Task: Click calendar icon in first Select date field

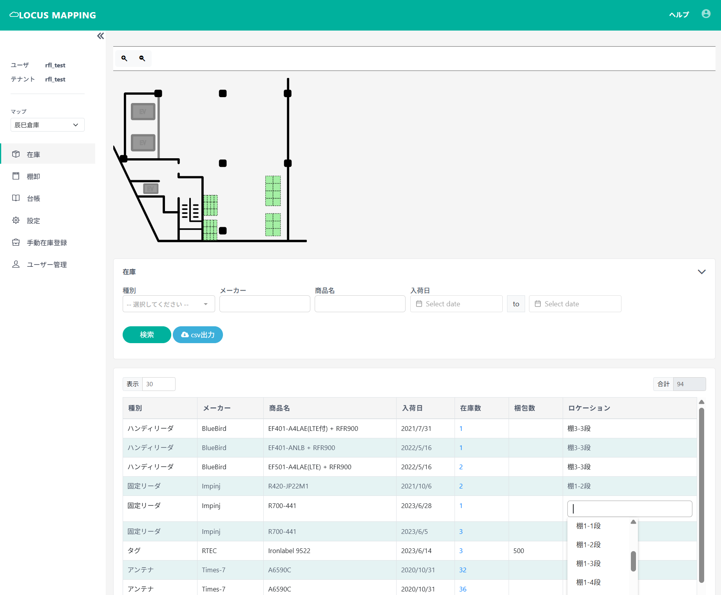Action: coord(419,304)
